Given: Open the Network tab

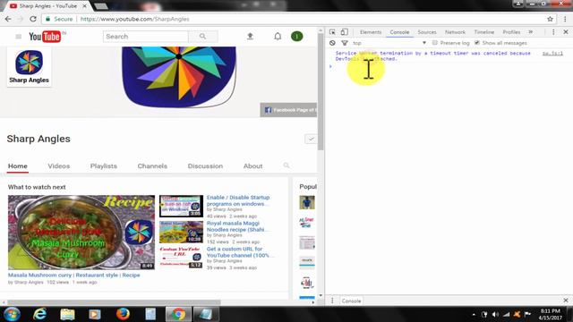Looking at the screenshot, I should 455,32.
